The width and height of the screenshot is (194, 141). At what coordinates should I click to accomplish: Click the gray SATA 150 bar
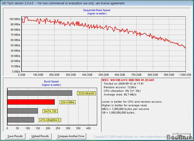[23, 111]
